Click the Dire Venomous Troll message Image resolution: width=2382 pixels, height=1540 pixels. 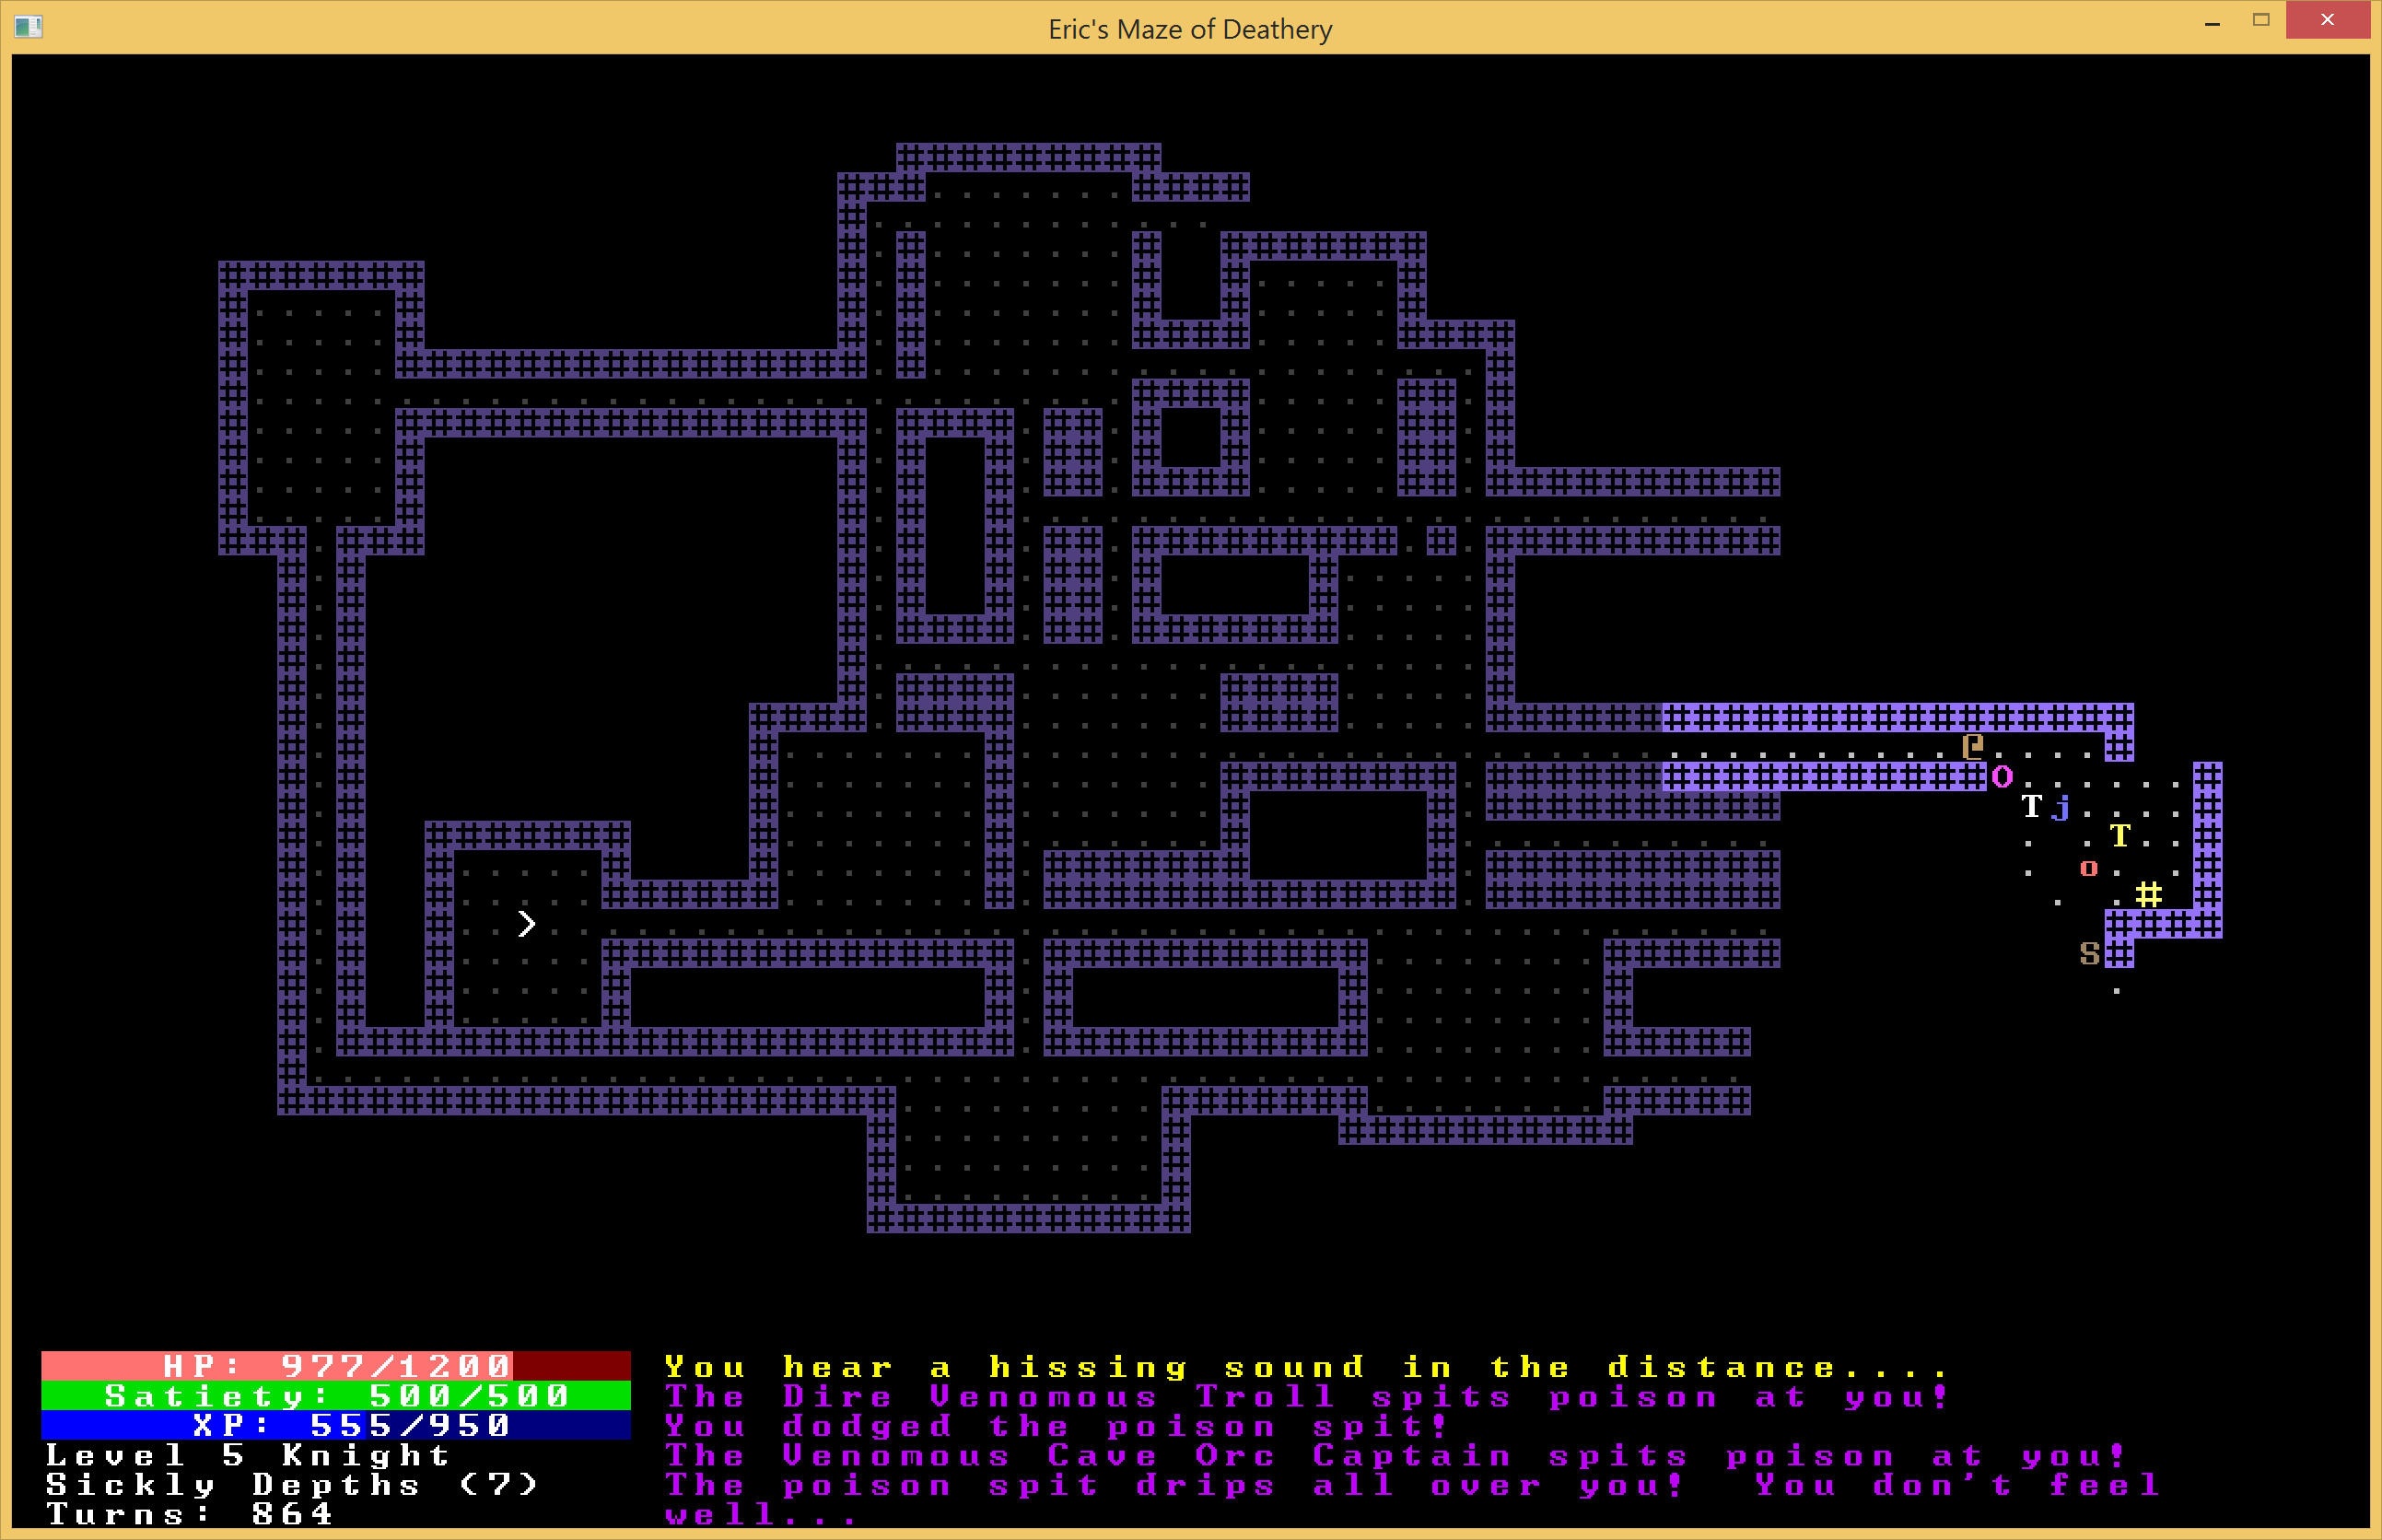[1305, 1396]
